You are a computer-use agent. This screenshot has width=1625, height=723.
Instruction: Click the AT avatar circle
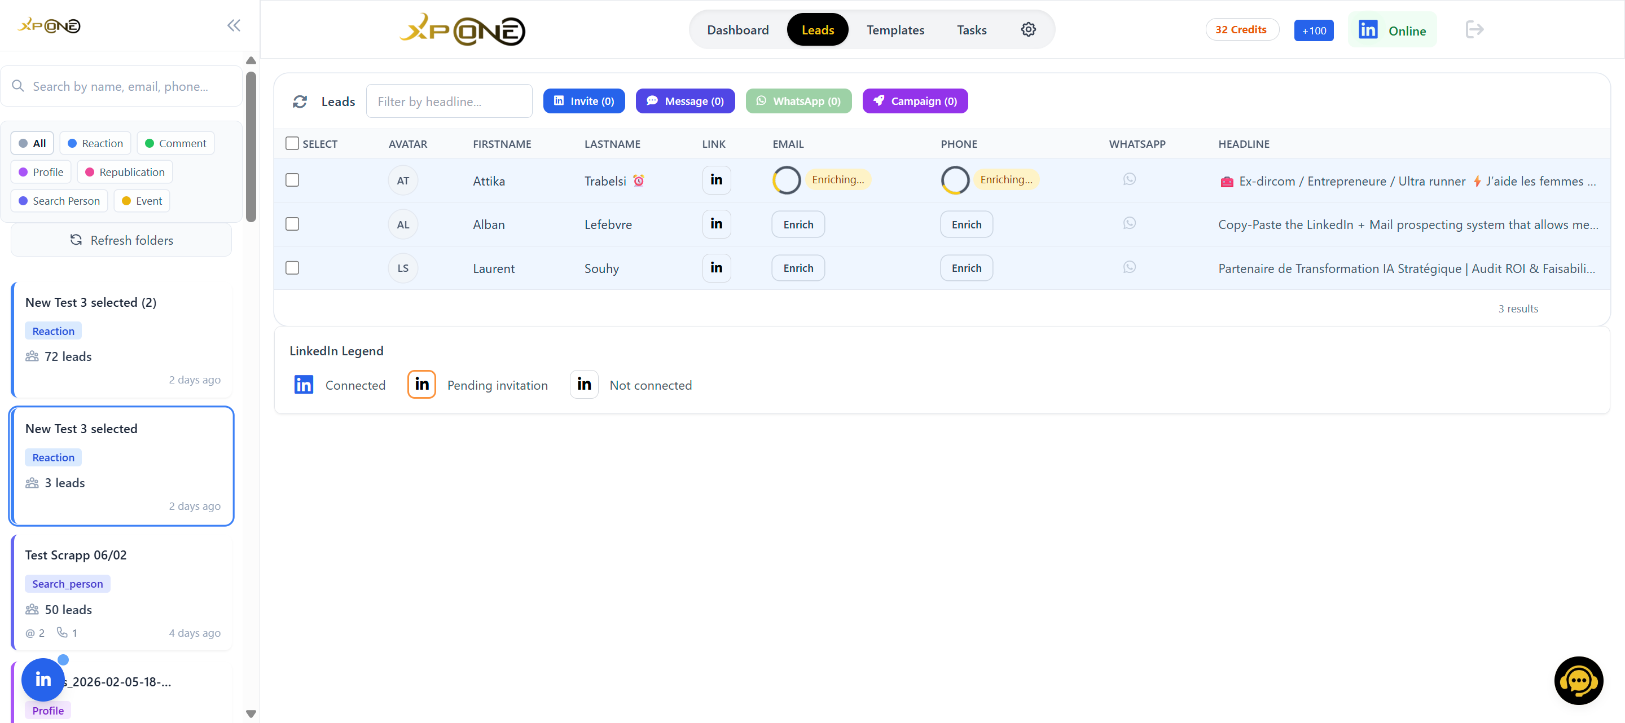point(403,181)
